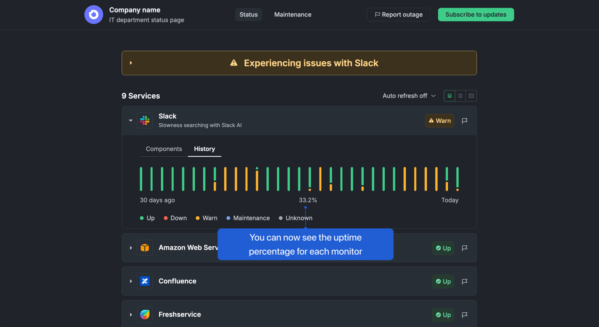Expand the Freshservice service row

click(131, 315)
